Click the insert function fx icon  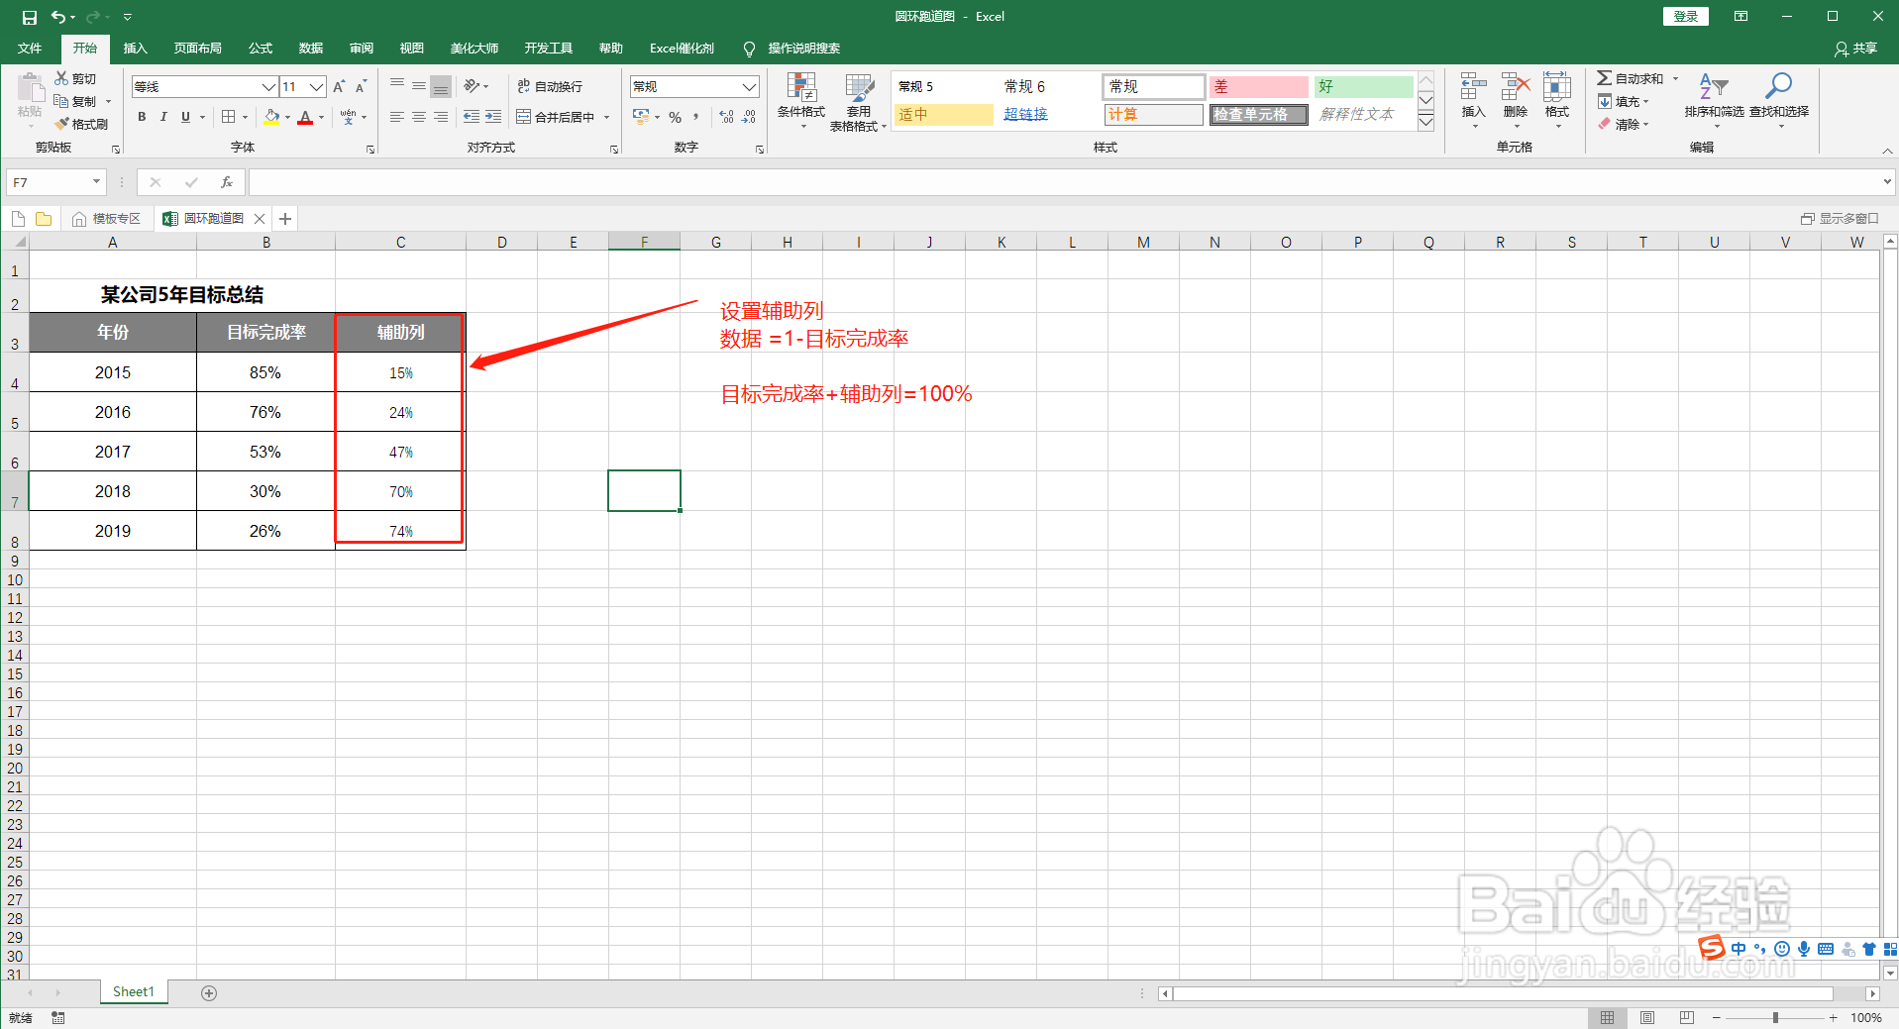point(227,182)
